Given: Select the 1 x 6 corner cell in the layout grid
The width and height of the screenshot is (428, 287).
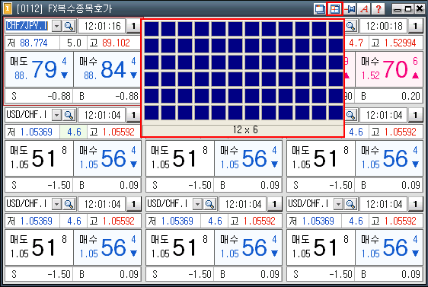Looking at the screenshot, I should tap(152, 113).
